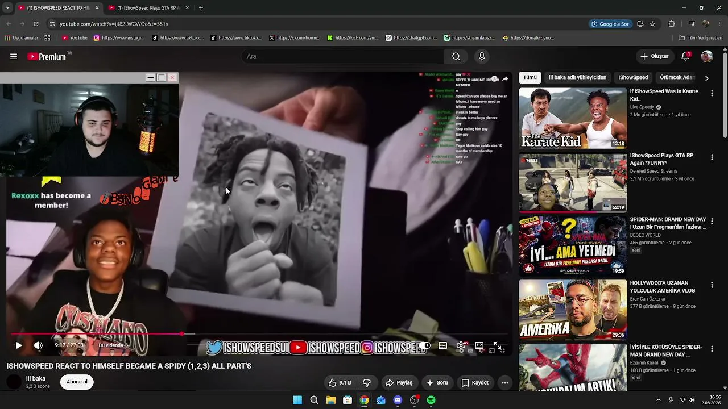
Task: Switch to IShowSpeed Plays GTA RP browser tab
Action: click(148, 8)
